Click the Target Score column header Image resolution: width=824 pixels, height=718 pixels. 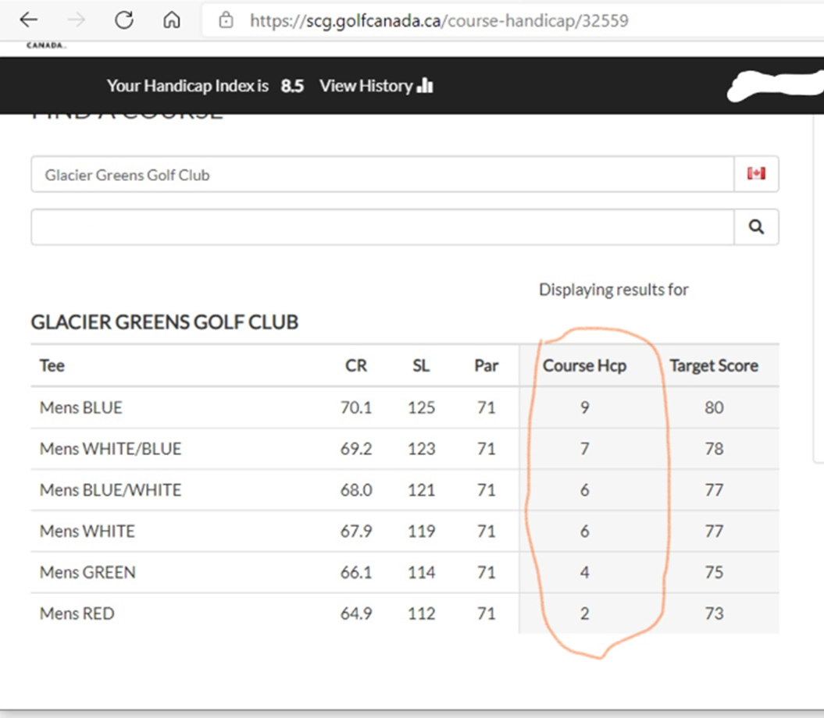pos(713,365)
